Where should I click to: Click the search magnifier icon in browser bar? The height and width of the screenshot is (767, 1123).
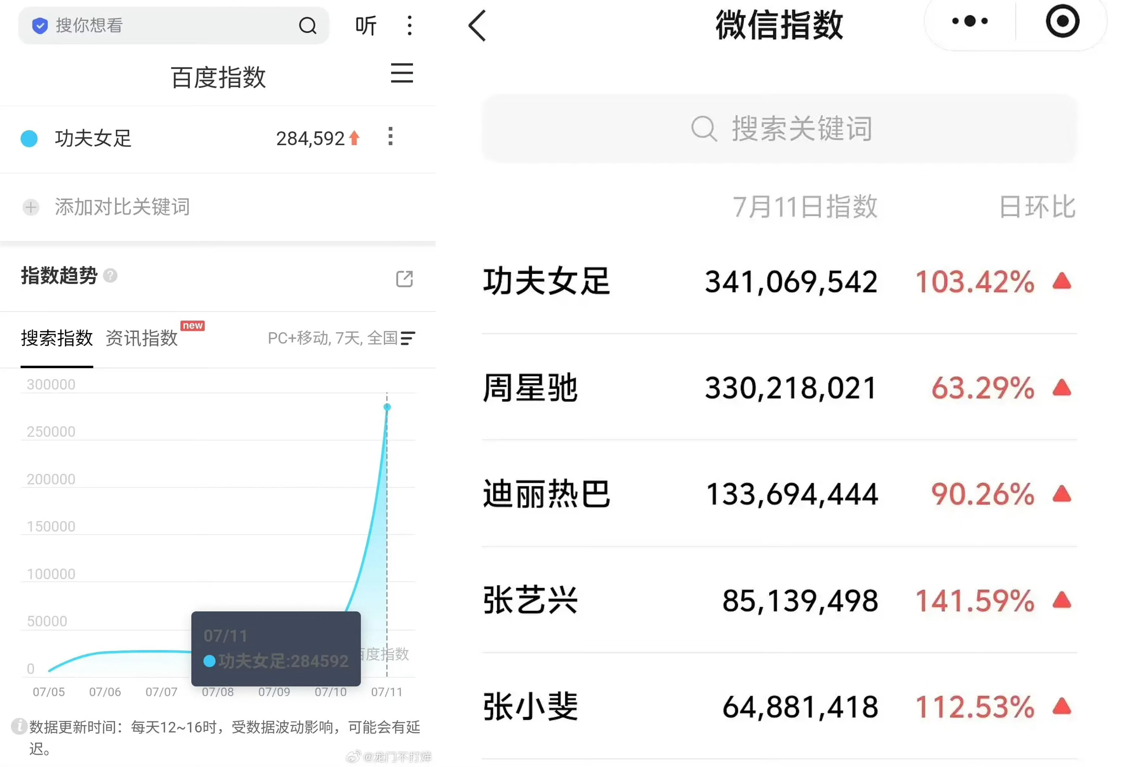(x=307, y=26)
